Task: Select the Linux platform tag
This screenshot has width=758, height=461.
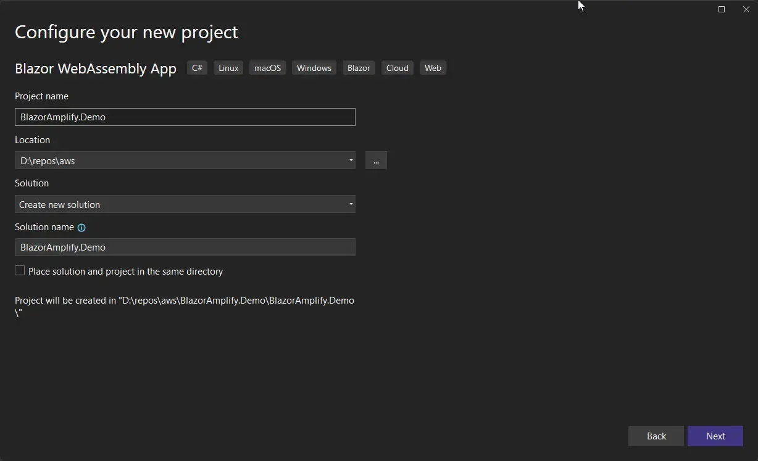Action: [228, 68]
